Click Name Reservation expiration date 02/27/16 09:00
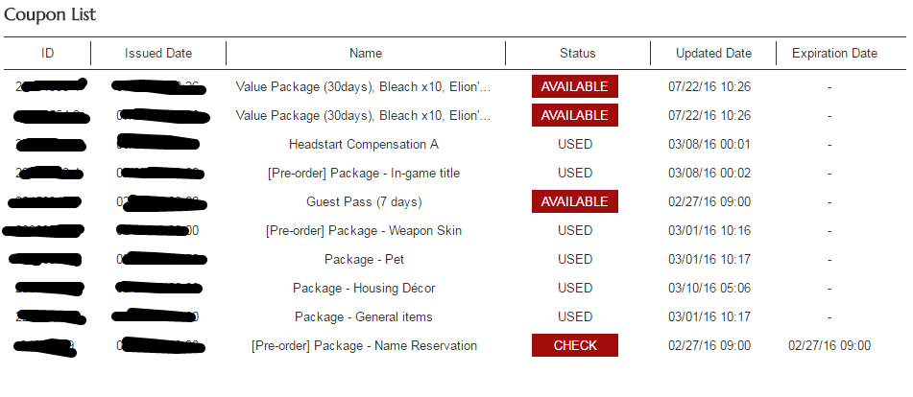913x397 pixels. (829, 346)
